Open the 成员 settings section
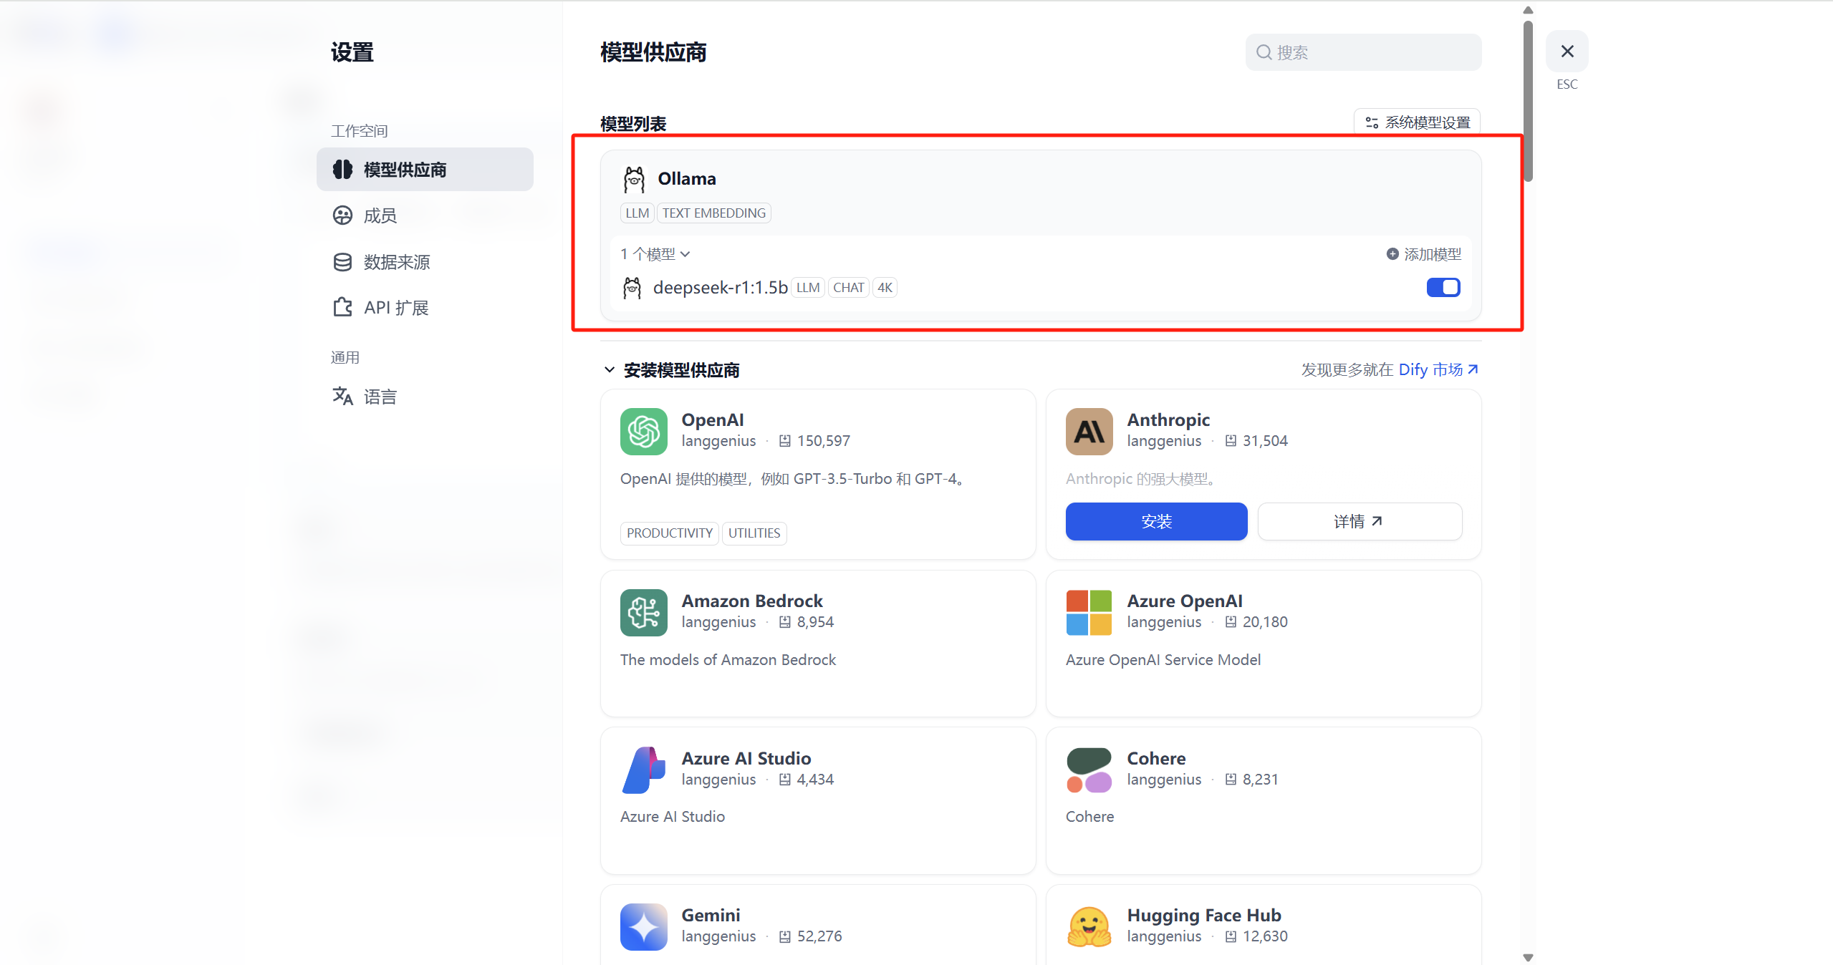The image size is (1833, 965). [x=380, y=215]
